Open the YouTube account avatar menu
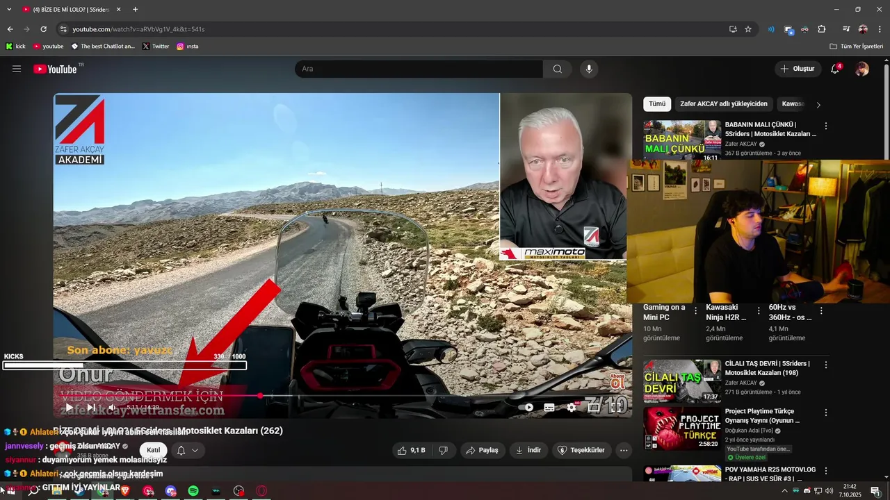The image size is (890, 500). coord(862,69)
